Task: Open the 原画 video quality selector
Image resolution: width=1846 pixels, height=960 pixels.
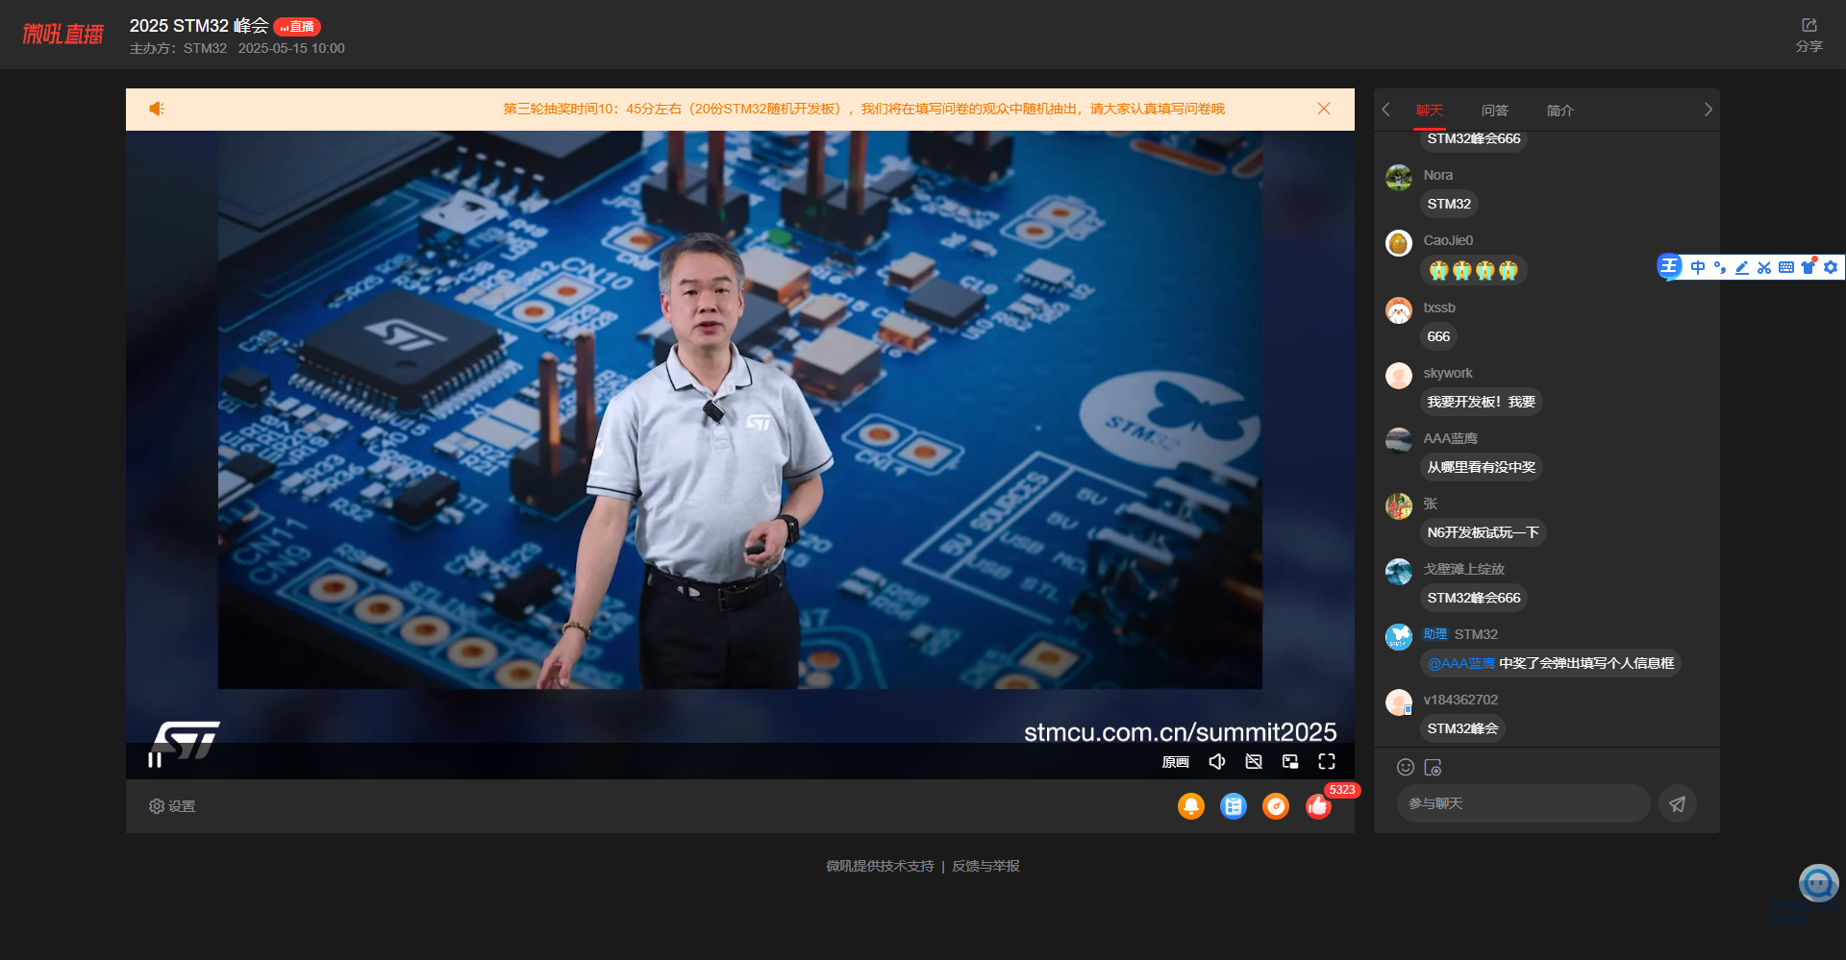Action: point(1175,762)
